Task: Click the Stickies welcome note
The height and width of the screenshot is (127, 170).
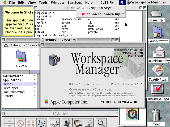Action: pyautogui.click(x=18, y=21)
